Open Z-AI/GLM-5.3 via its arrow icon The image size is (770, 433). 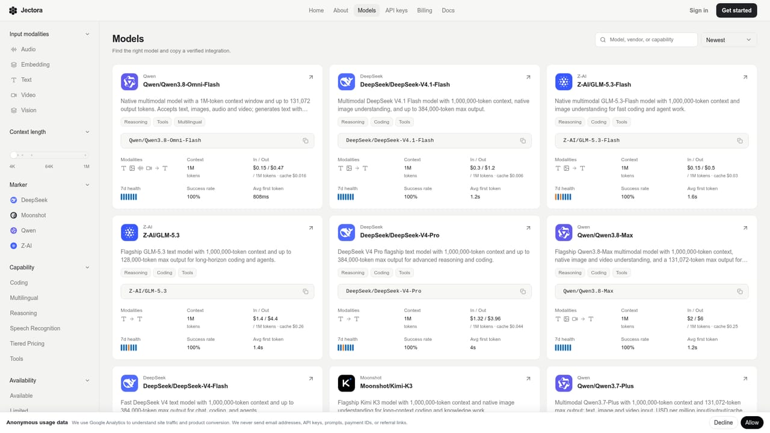click(x=311, y=228)
